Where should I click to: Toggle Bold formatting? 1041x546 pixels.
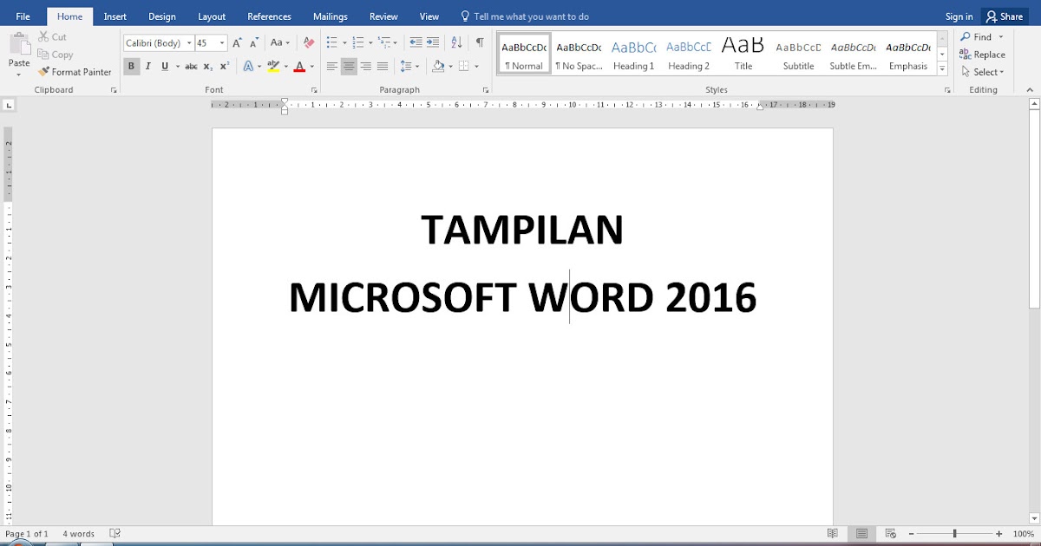pos(131,67)
